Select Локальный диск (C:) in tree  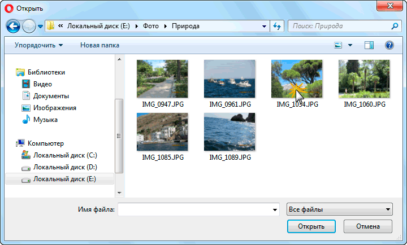click(65, 155)
